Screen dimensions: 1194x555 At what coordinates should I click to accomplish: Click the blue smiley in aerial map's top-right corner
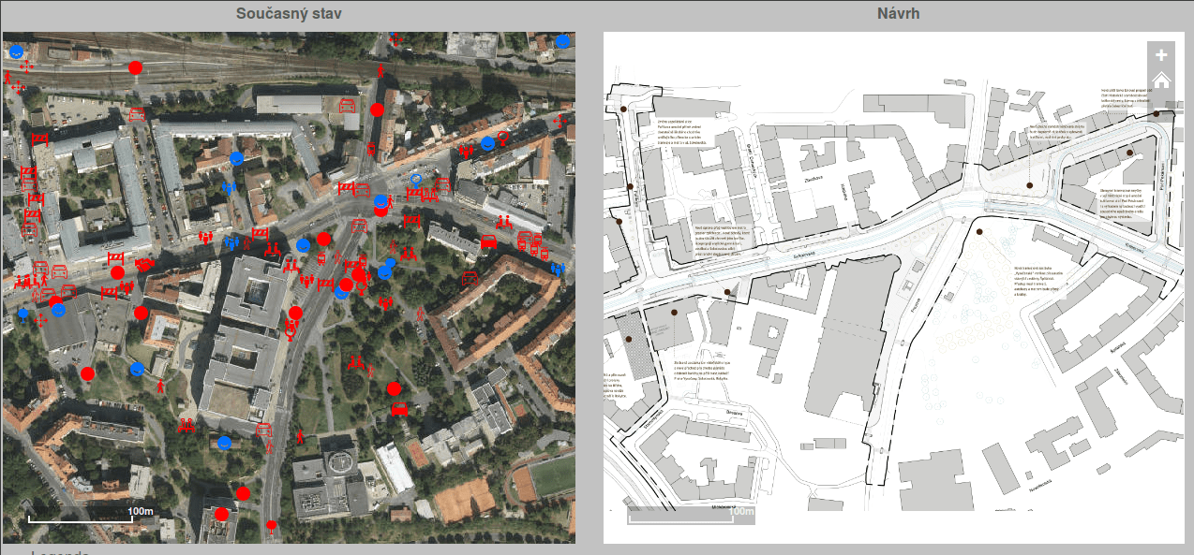click(562, 41)
